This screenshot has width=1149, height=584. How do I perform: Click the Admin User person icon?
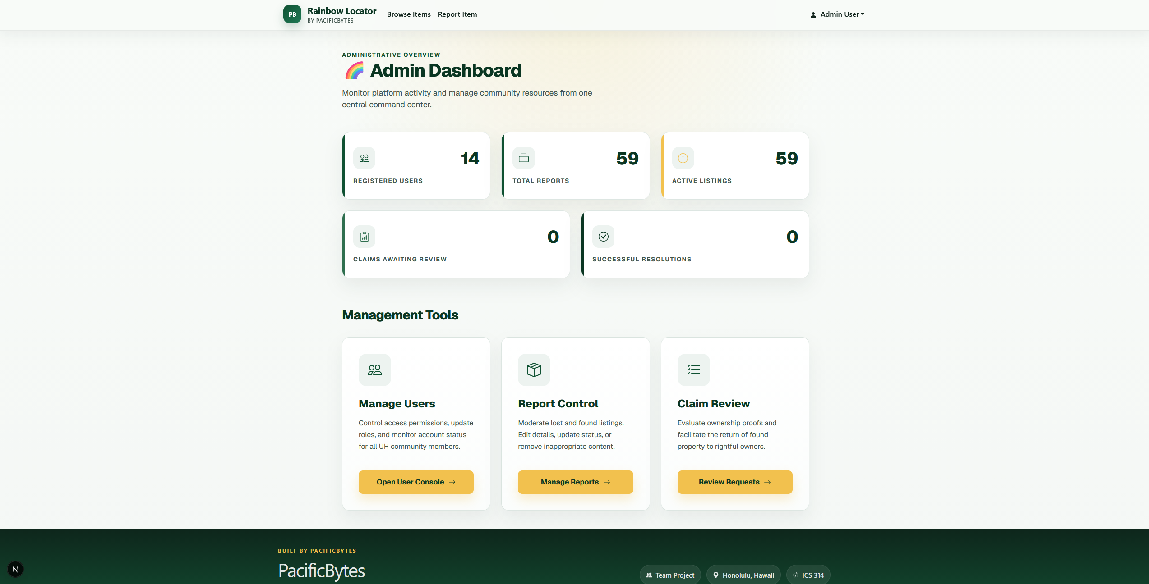click(813, 15)
